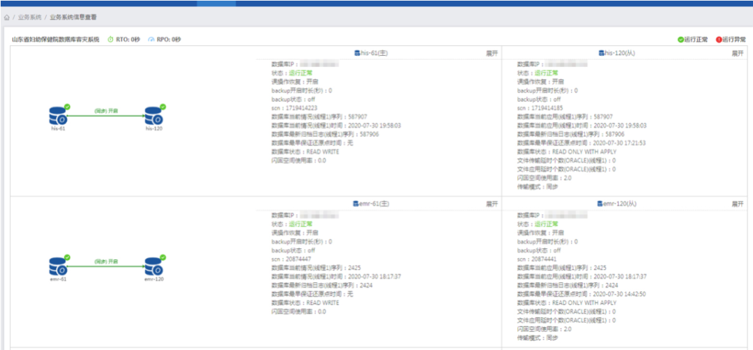Click the emr sync link label (同步) 开启
753x350 pixels.
coord(106,261)
